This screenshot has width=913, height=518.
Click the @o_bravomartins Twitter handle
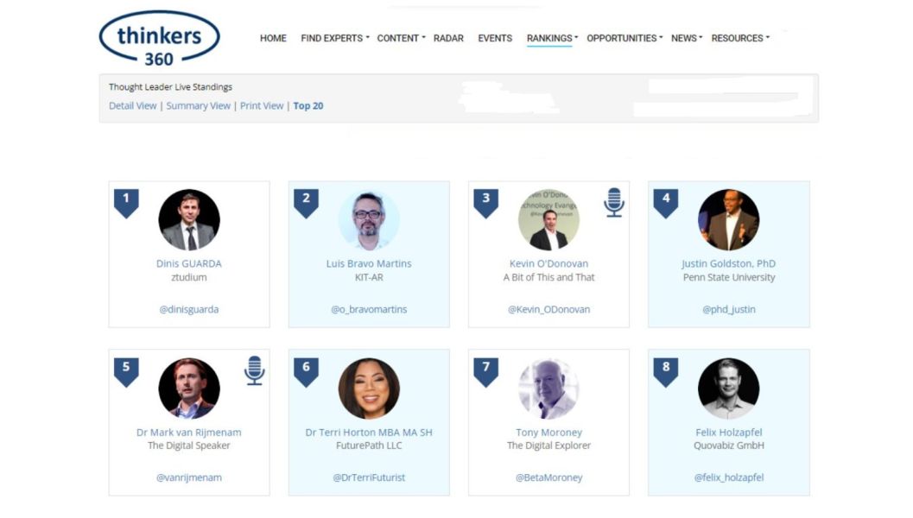point(369,309)
